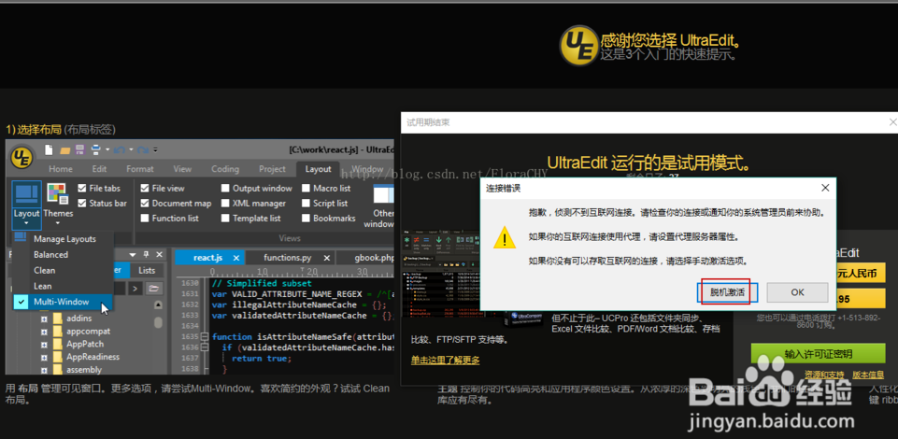Enable the Bookmarks checkbox
898x439 pixels.
[x=306, y=218]
